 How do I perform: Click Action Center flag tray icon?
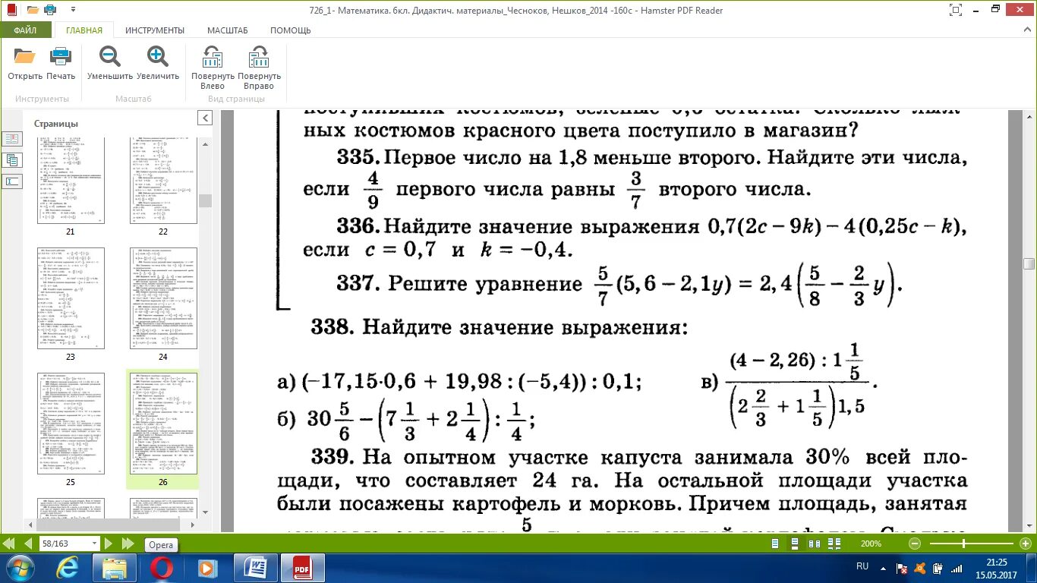pyautogui.click(x=902, y=568)
